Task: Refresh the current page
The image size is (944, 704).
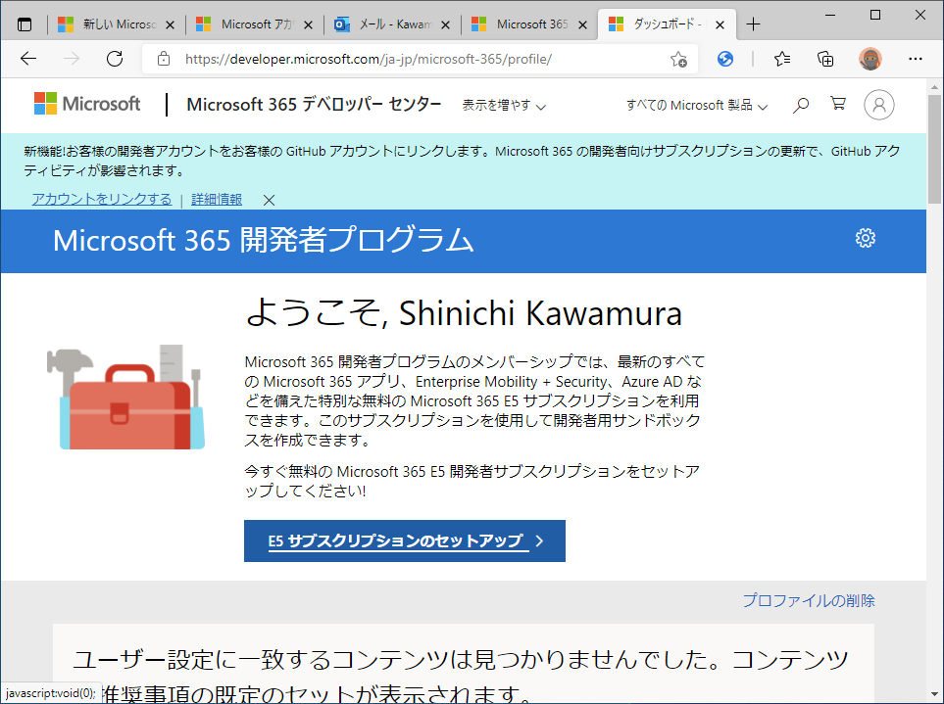Action: click(115, 59)
